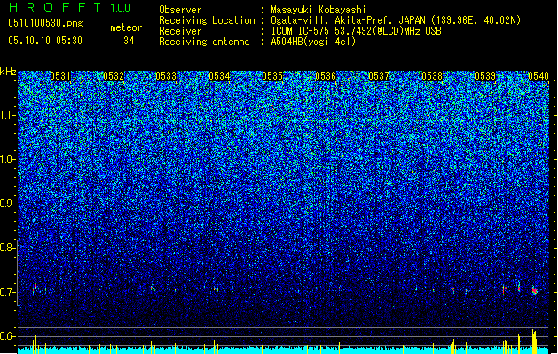Image resolution: width=558 pixels, height=354 pixels.
Task: Click observer name Masayuki Kobayashi
Action: pos(318,10)
